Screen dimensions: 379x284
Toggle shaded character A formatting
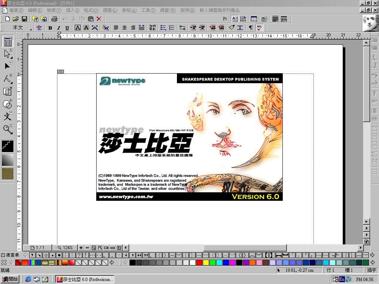(x=86, y=27)
